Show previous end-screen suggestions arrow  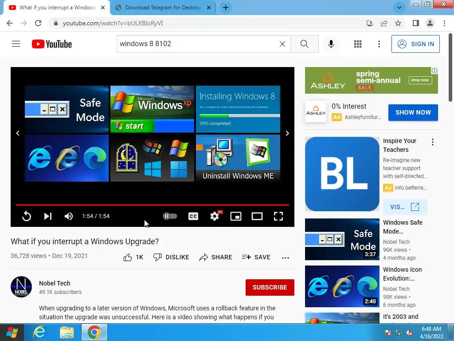[18, 133]
